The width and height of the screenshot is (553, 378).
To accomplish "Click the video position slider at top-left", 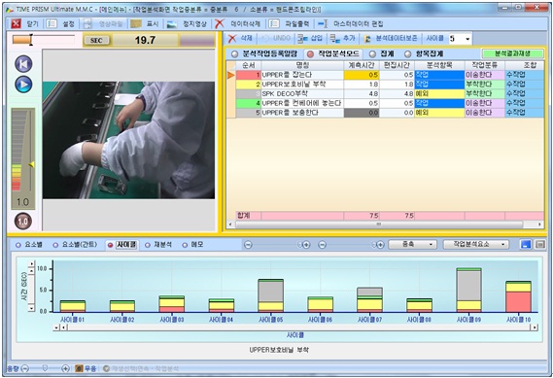I will [44, 40].
